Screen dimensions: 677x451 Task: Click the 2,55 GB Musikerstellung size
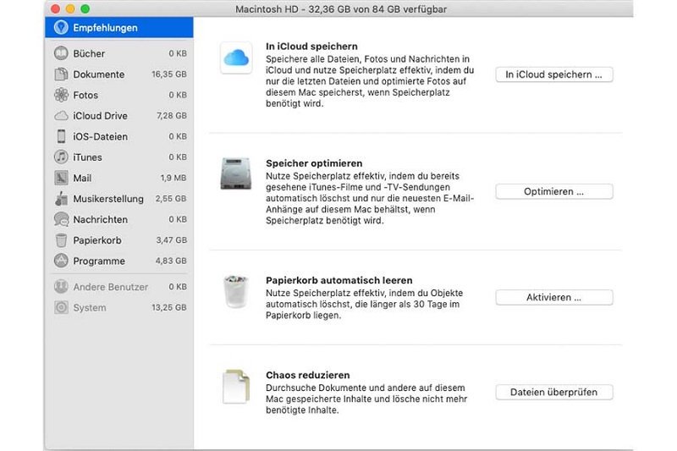pos(171,199)
